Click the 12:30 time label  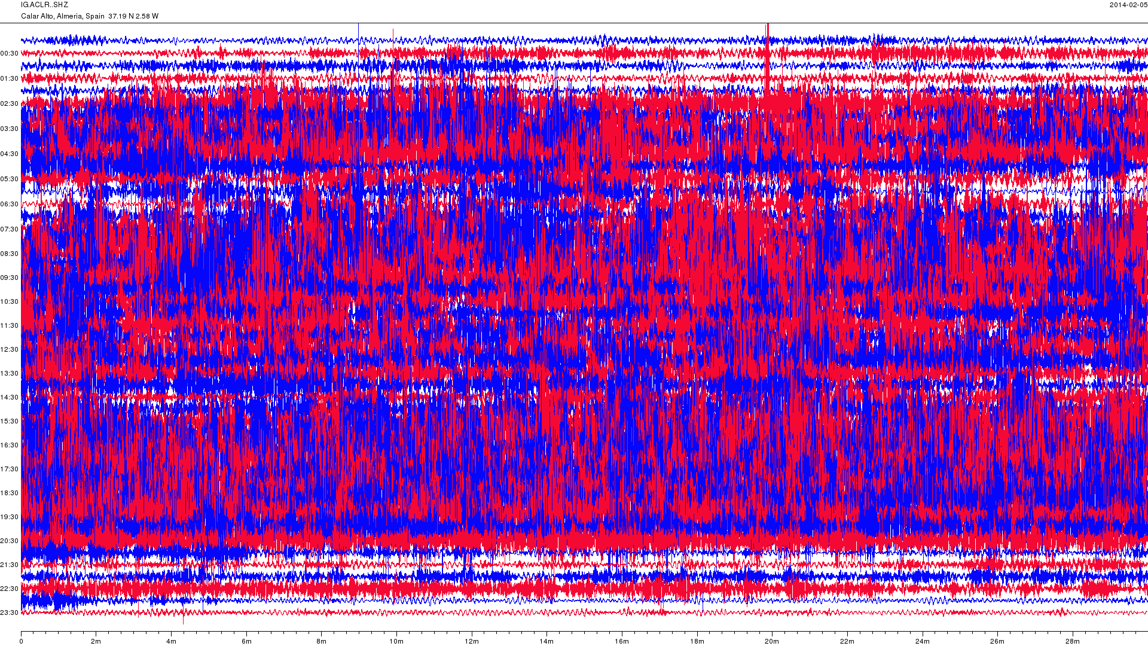point(10,350)
